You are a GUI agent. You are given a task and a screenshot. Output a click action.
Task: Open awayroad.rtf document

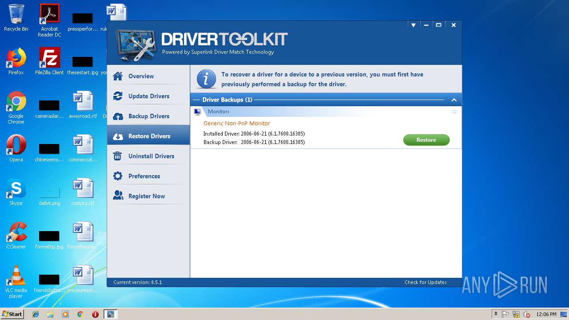tap(83, 104)
